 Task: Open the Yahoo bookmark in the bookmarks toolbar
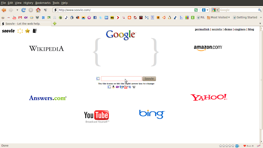(x=26, y=17)
